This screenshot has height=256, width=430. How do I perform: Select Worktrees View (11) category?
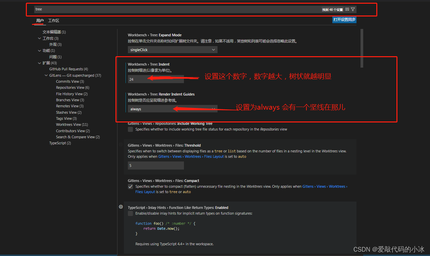click(72, 124)
